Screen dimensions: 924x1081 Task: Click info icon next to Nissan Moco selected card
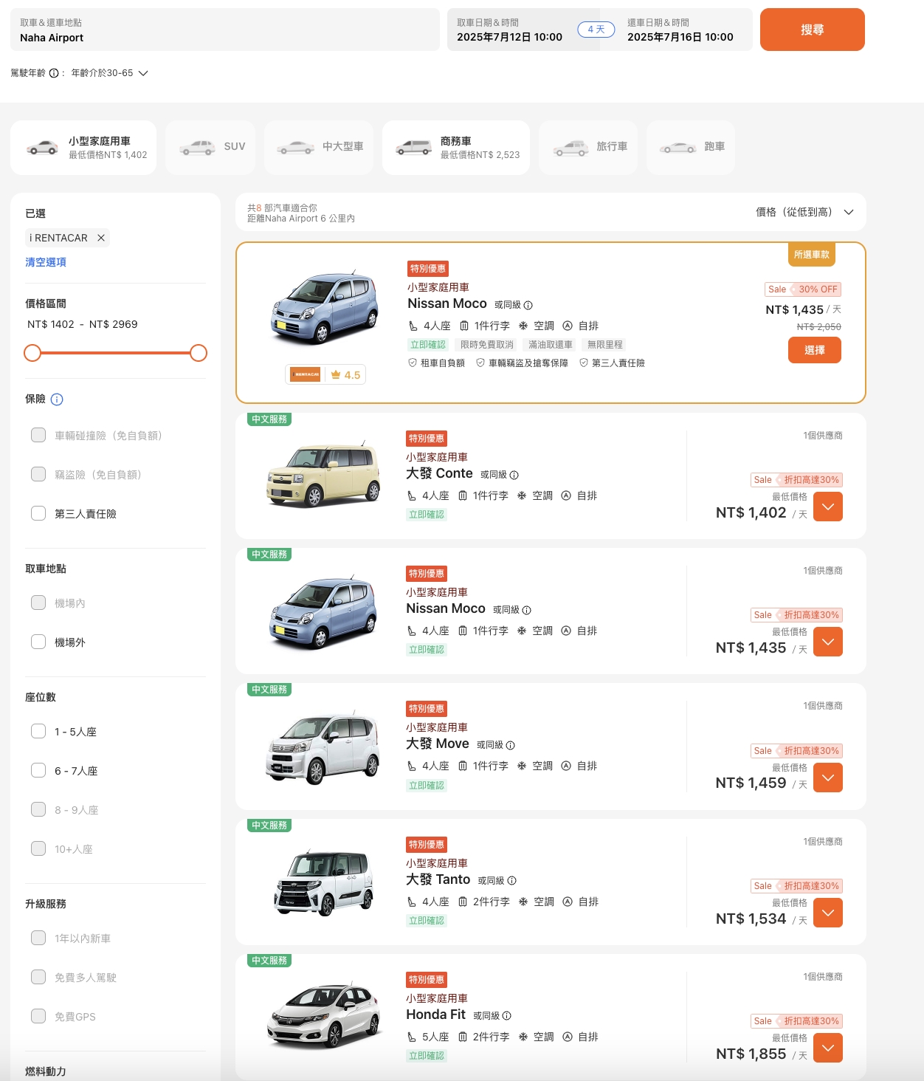click(x=528, y=305)
